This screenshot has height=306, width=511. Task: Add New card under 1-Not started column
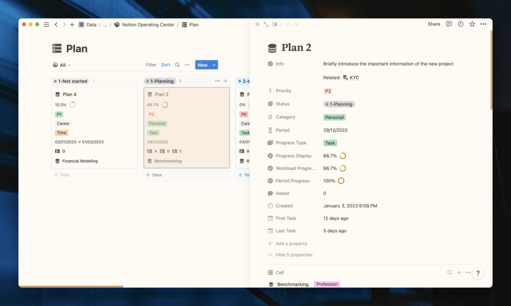[62, 175]
